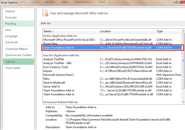Select Analysis ToolPak - VBA add-in
Image resolution: width=185 pixels, height=130 pixels.
click(112, 63)
